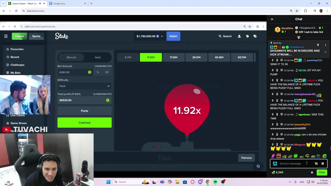
Task: Open live support headset icon
Action: click(x=258, y=166)
